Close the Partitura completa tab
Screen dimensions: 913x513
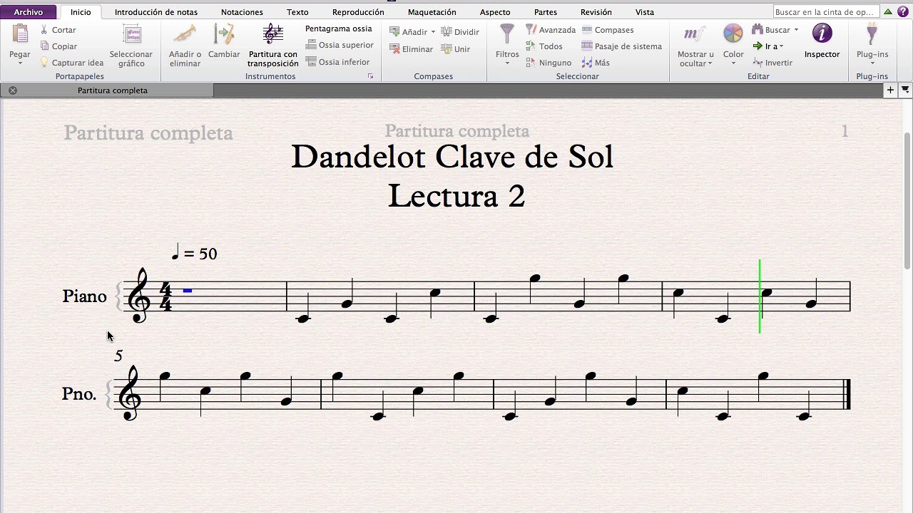coord(13,90)
